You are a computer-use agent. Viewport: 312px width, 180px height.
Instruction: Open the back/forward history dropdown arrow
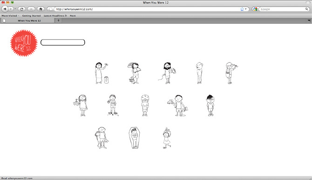15,9
